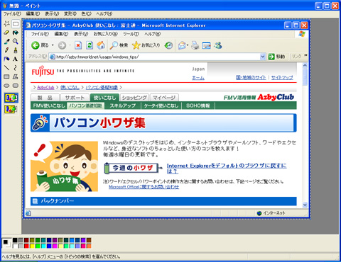This screenshot has width=341, height=262.
Task: Open the dropdown arrow beside the IE Mail icon
Action: point(188,45)
